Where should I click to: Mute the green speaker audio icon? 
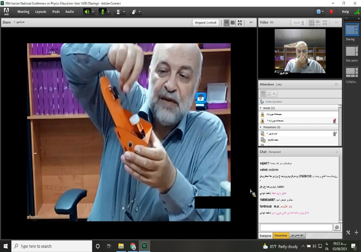click(87, 12)
